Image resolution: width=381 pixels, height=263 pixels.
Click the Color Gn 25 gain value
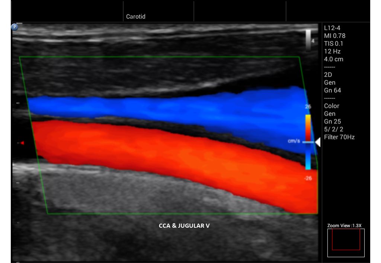332,121
